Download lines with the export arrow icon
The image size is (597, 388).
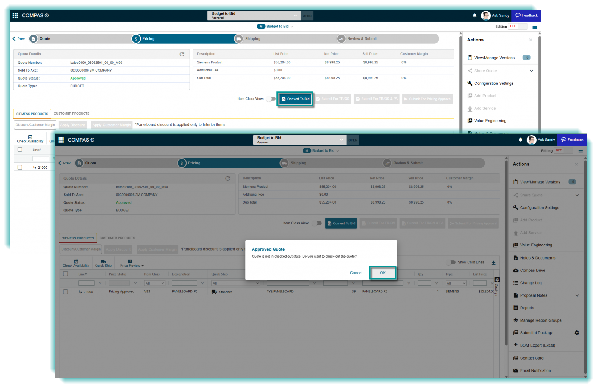click(x=493, y=263)
